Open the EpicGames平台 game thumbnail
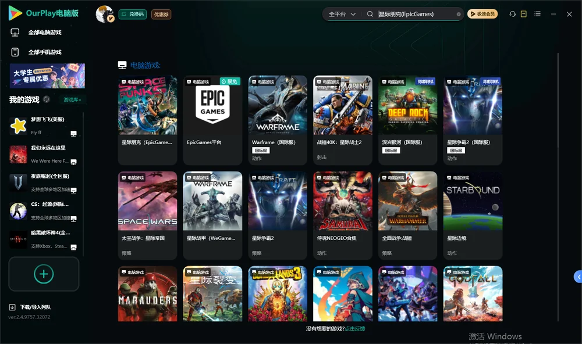This screenshot has width=582, height=344. pyautogui.click(x=212, y=105)
